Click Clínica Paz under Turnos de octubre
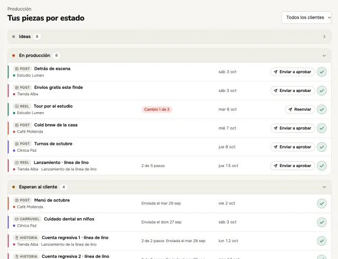The width and height of the screenshot is (338, 259). (27, 151)
